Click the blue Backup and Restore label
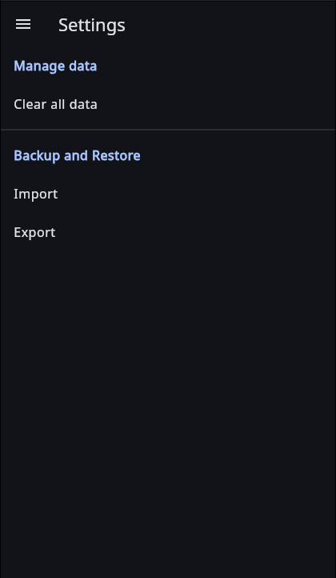The height and width of the screenshot is (578, 336). (77, 155)
